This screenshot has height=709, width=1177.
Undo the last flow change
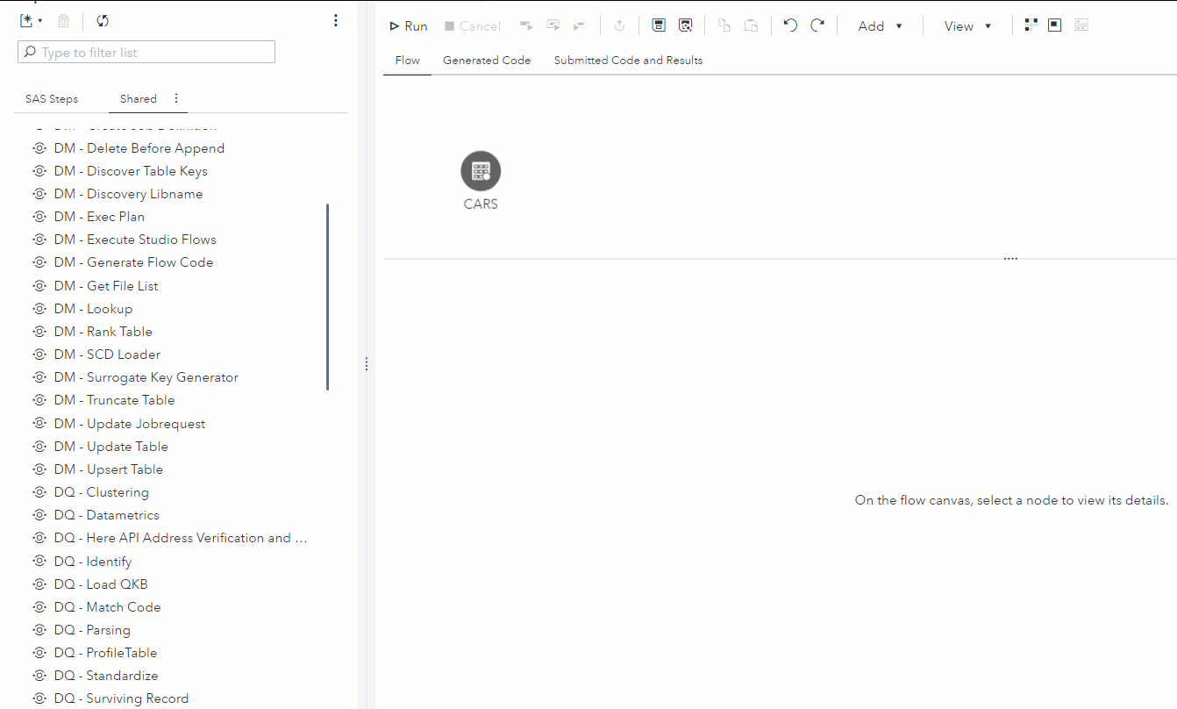(x=790, y=25)
